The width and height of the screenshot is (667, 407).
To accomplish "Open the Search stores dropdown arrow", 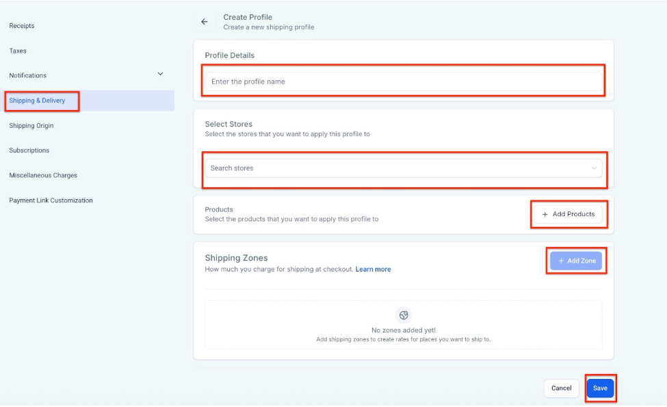I will point(594,168).
